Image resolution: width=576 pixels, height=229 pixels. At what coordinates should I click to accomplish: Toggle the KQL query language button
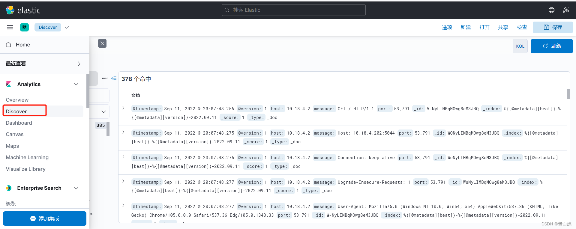pyautogui.click(x=520, y=46)
